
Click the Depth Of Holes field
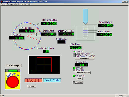click(66, 34)
